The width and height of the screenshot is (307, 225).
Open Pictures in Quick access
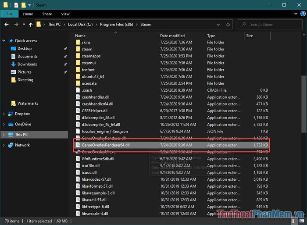point(24,72)
